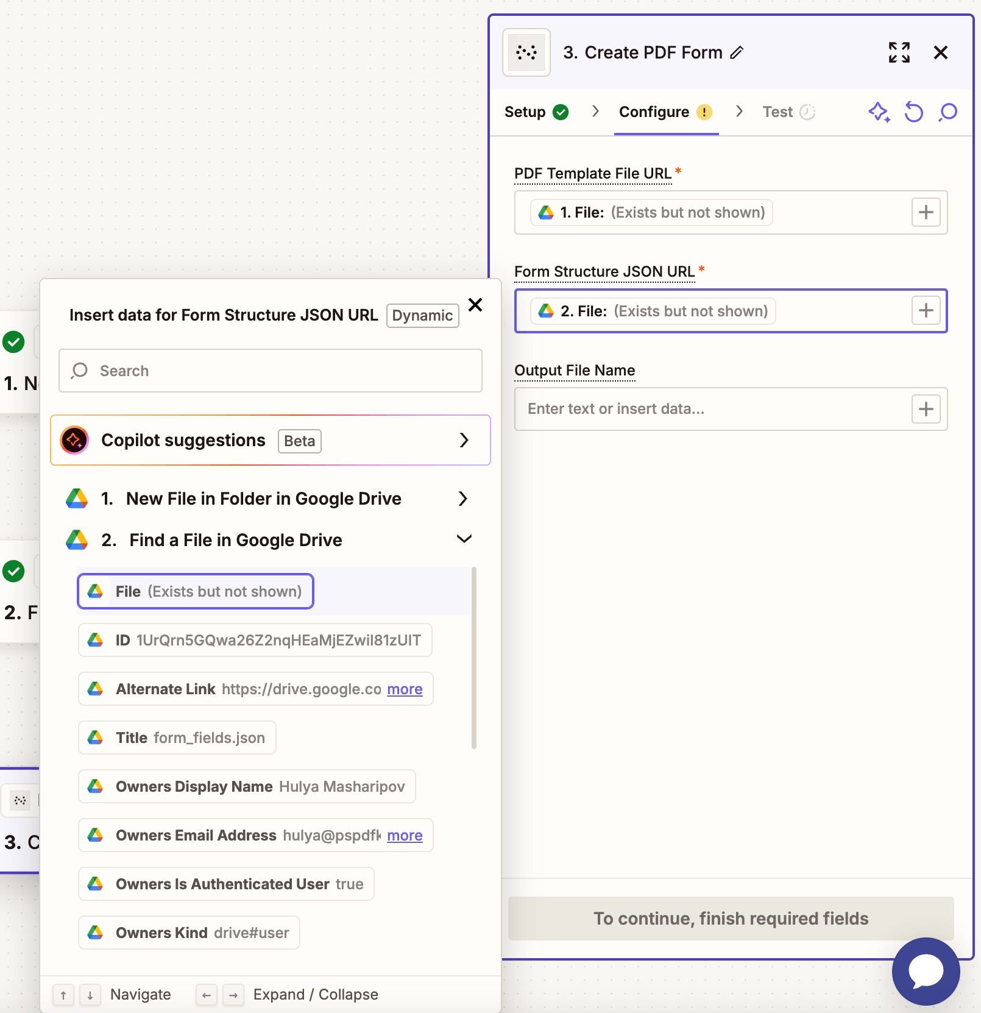Click the pencil icon to rename step
981x1013 pixels.
[737, 53]
